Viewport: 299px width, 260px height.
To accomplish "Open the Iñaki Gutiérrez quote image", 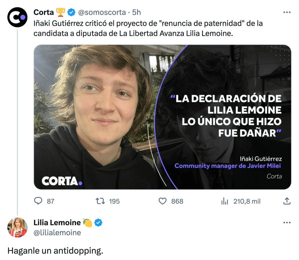I will pyautogui.click(x=163, y=117).
